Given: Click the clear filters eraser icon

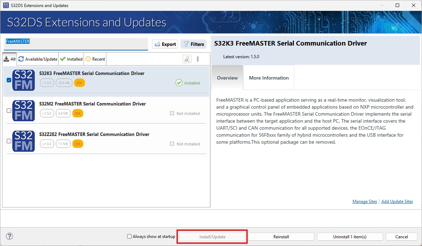Looking at the screenshot, I should (187, 59).
